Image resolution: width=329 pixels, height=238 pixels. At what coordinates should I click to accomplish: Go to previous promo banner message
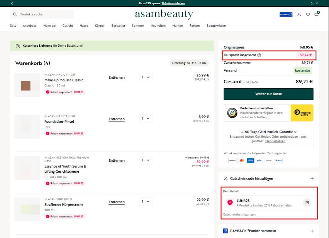tap(12, 3)
